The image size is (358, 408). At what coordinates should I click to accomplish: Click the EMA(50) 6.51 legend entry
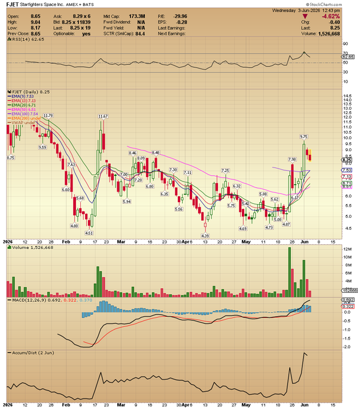tap(22, 110)
